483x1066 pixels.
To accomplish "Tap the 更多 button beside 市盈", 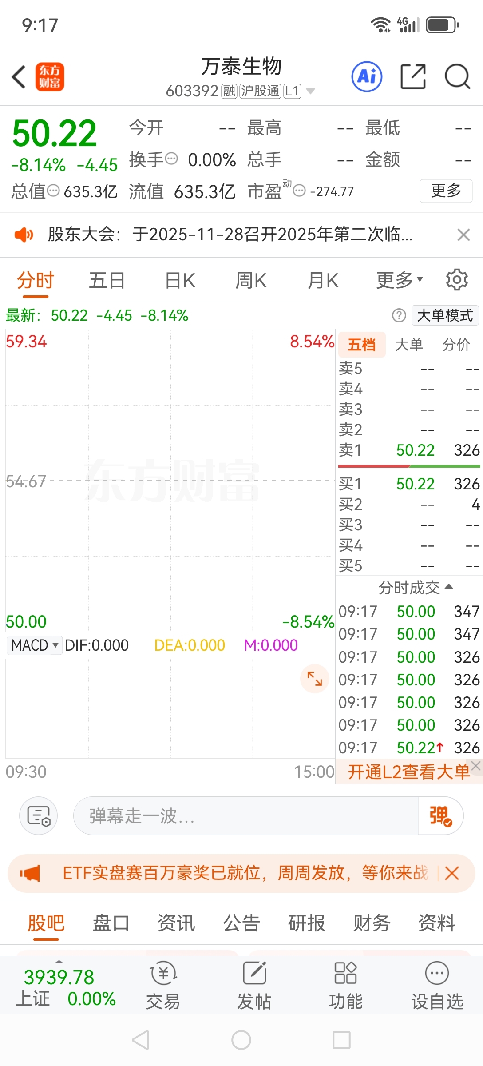I will coord(446,191).
